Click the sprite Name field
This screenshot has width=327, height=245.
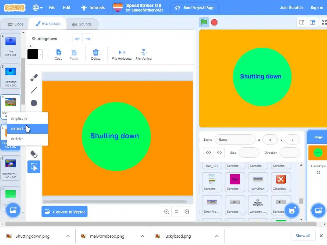point(235,140)
